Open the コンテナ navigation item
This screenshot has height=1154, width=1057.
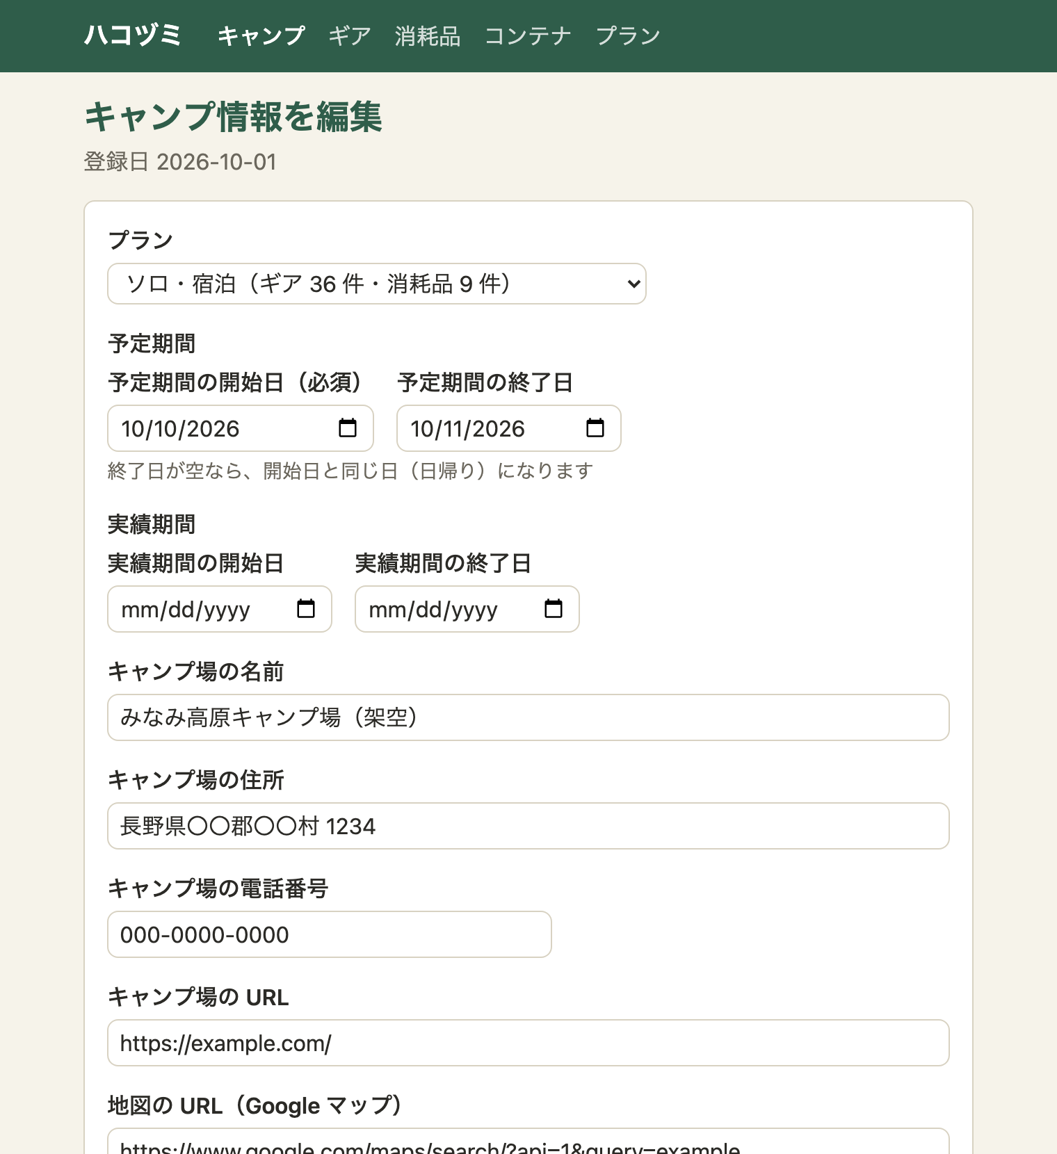point(528,35)
